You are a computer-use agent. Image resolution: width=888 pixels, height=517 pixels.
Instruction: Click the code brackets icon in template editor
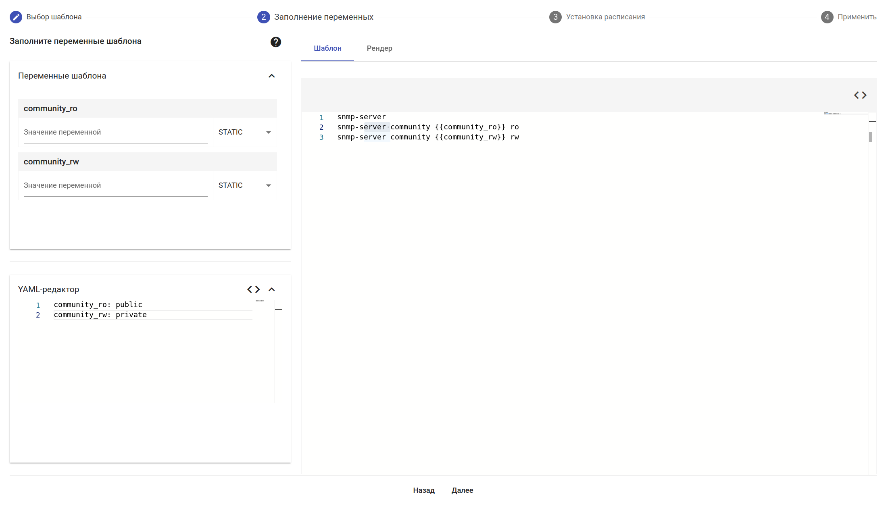click(860, 95)
